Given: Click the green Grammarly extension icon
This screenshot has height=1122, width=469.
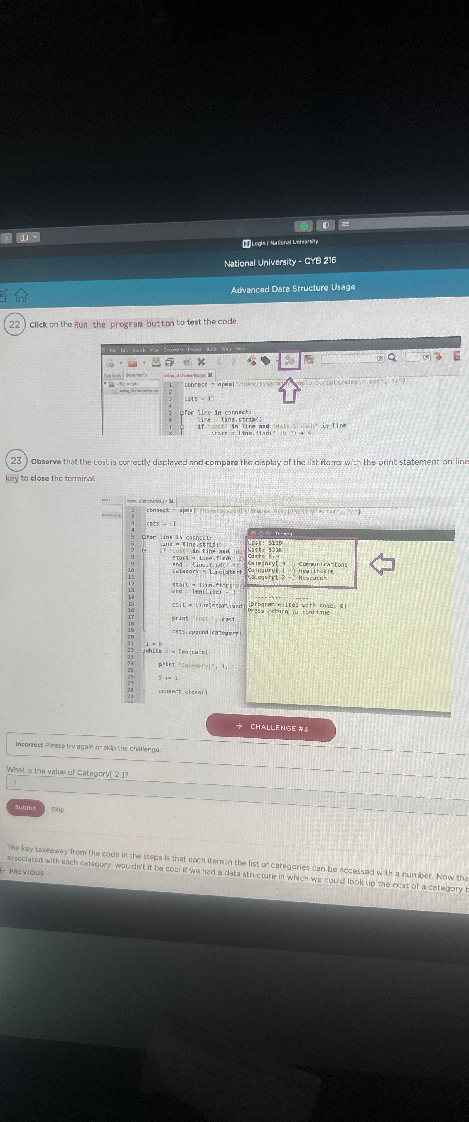Looking at the screenshot, I should [x=304, y=226].
